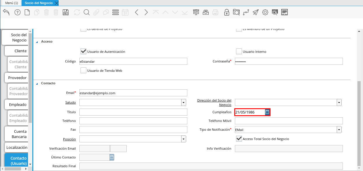Open the Cuenta Bancaria side tab
This screenshot has height=171, width=363.
point(16,134)
